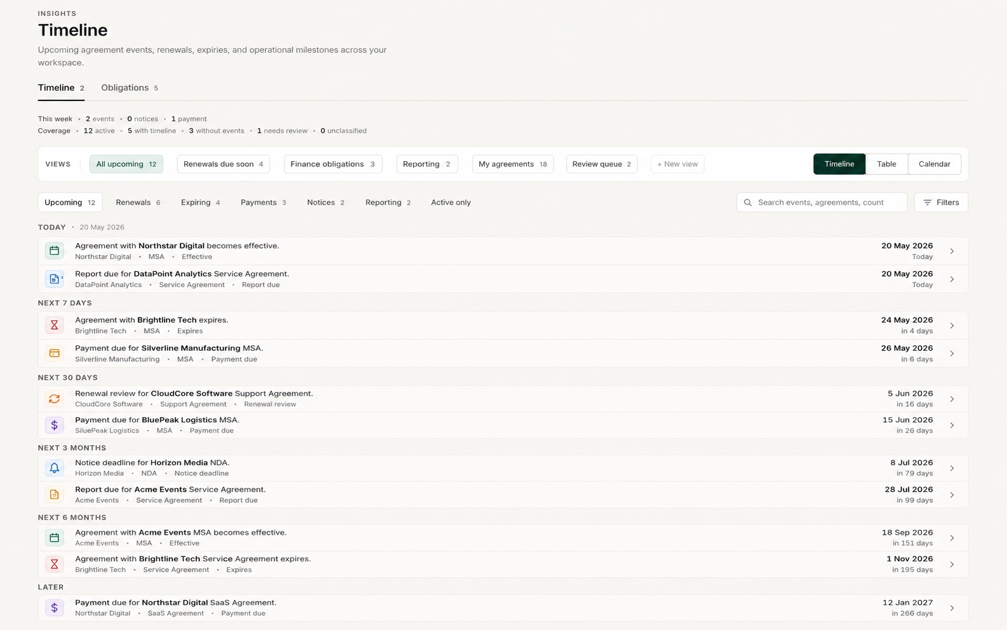Click renewal icon for CloudCore Software row
This screenshot has height=630, width=1007.
tap(55, 399)
